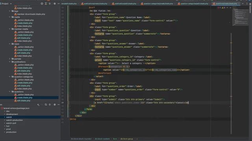The width and height of the screenshot is (252, 141).
Task: Click div.block.block-rounded in the breadcrumb bar
Action: tap(81, 139)
